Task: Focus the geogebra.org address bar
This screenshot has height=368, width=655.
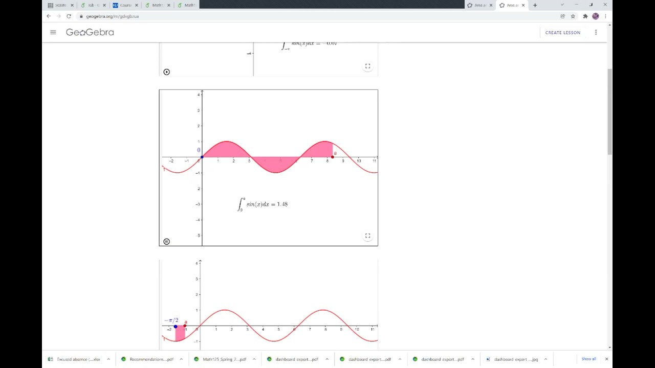Action: pyautogui.click(x=317, y=16)
